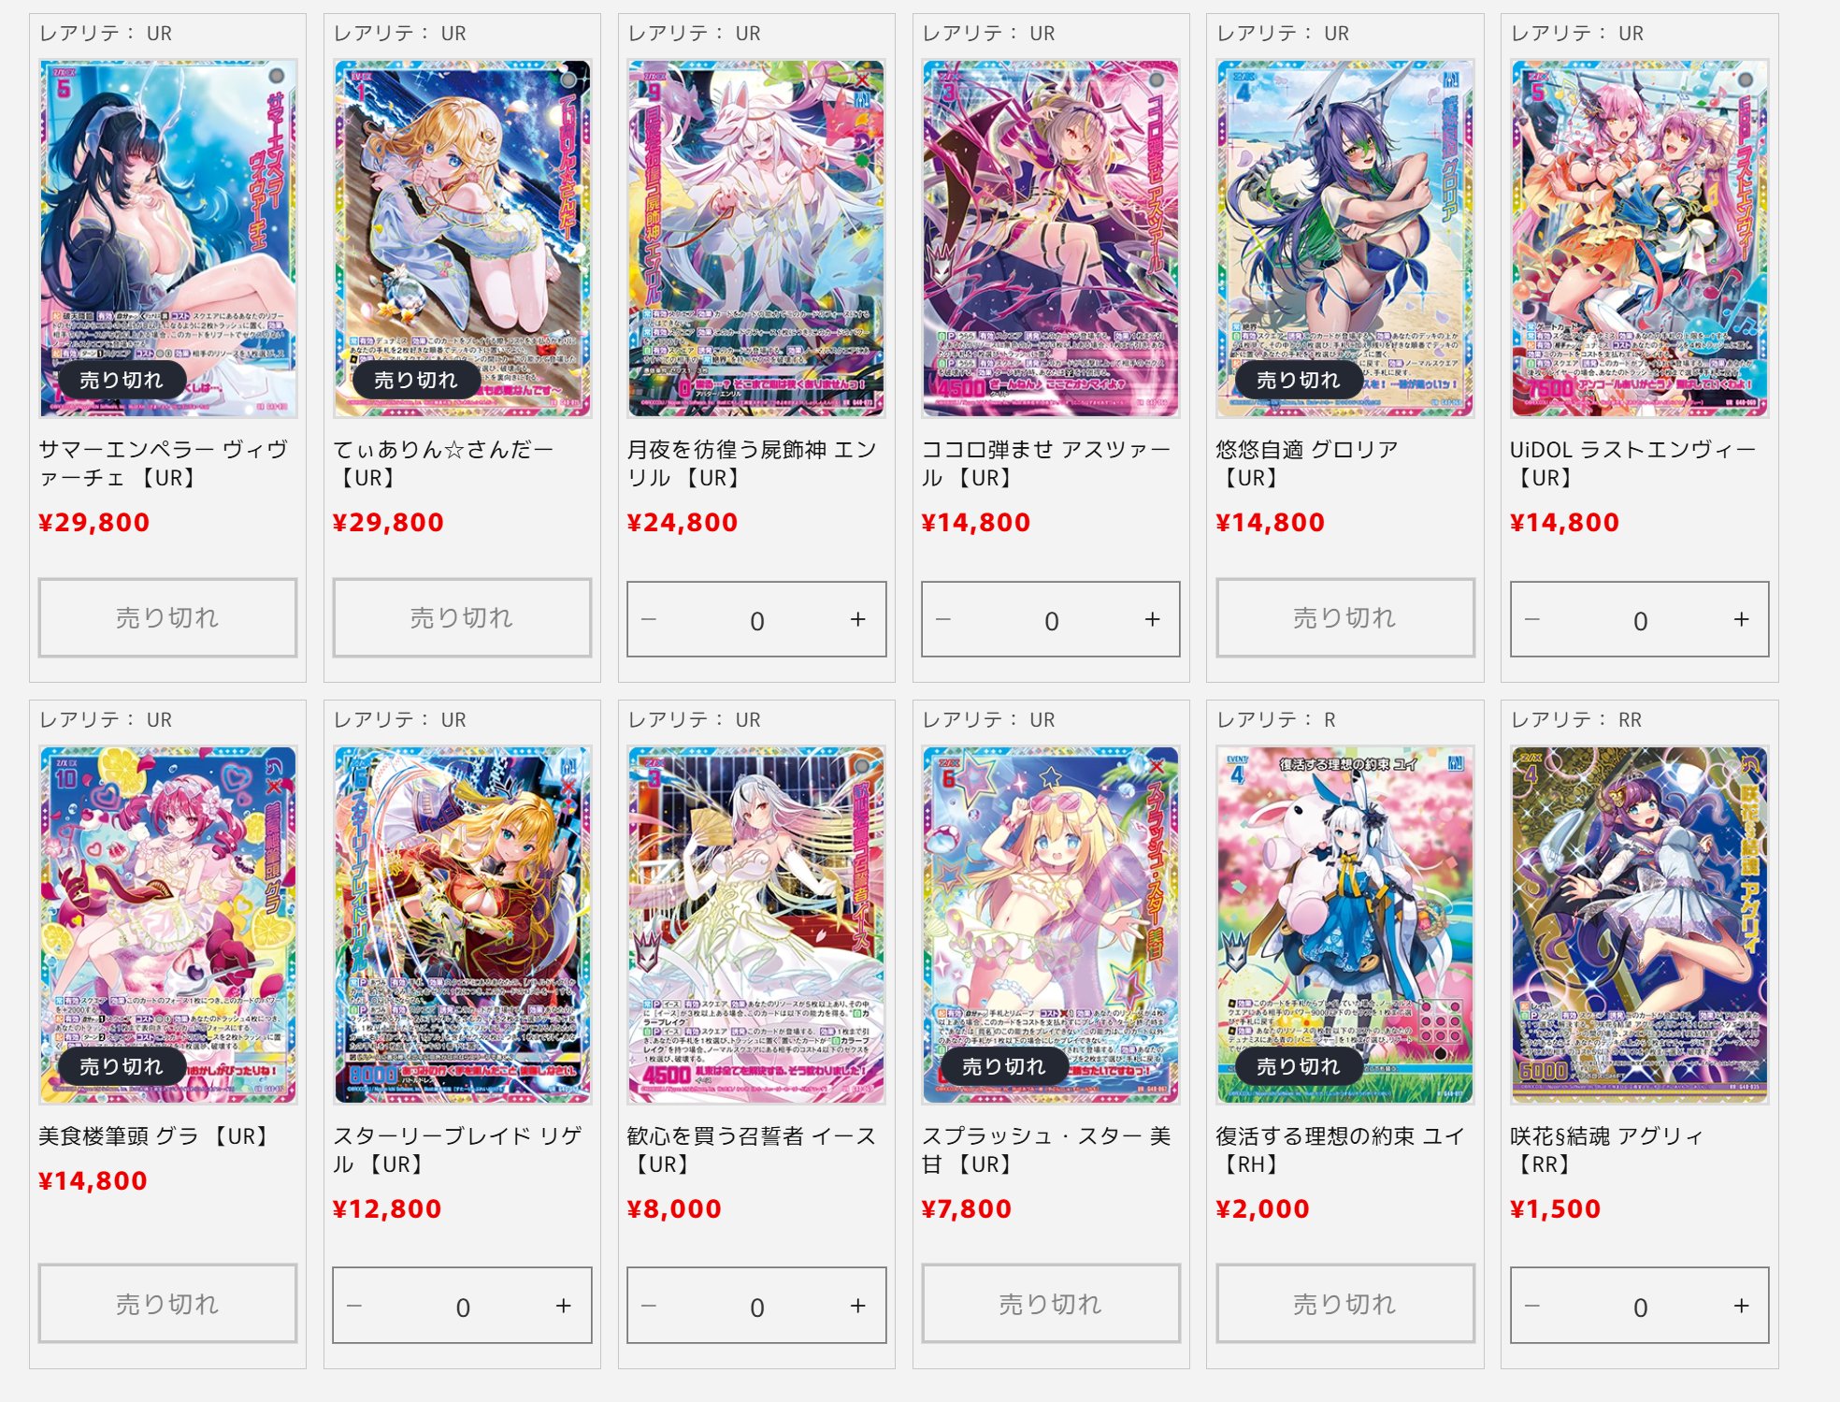The width and height of the screenshot is (1840, 1402).
Task: Decrease quantity for 月夜を彷徨う屍飾神 エンリル card
Action: coord(649,620)
